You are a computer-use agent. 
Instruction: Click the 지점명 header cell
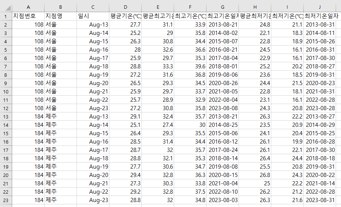61,16
